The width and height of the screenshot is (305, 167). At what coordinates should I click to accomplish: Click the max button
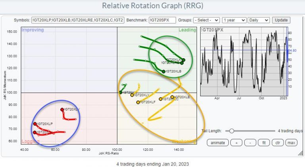tap(291, 142)
